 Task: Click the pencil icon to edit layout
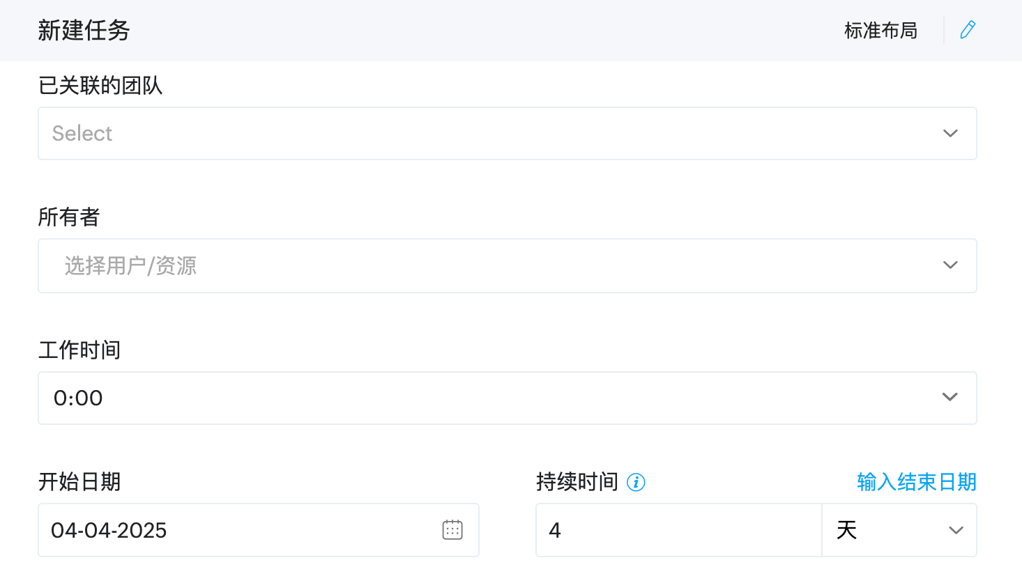pyautogui.click(x=968, y=30)
